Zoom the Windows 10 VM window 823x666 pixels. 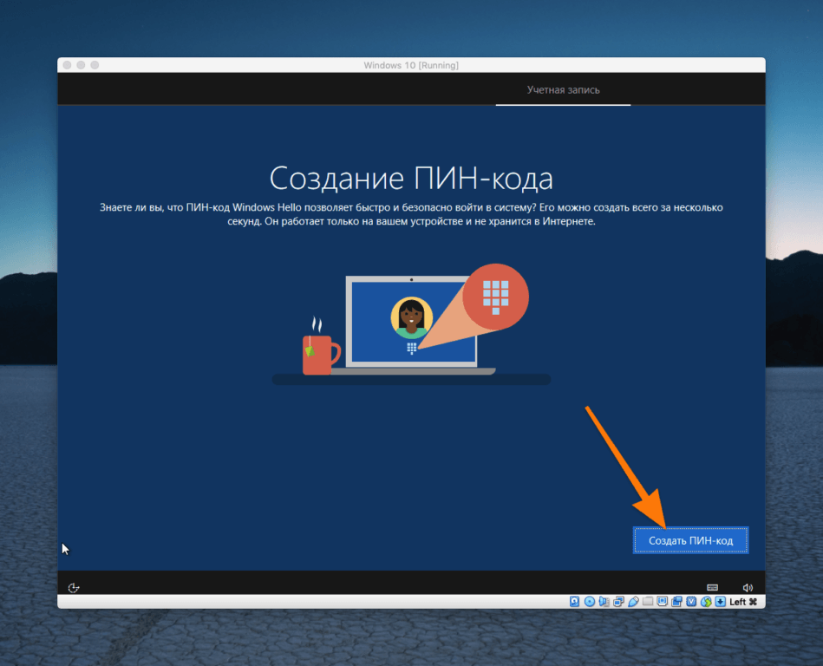(x=95, y=65)
